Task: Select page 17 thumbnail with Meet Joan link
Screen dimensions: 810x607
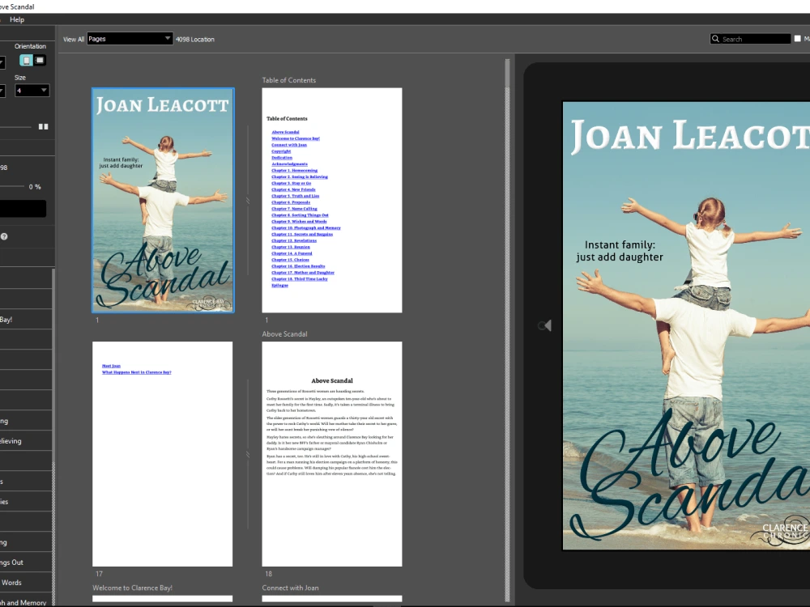Action: (162, 454)
